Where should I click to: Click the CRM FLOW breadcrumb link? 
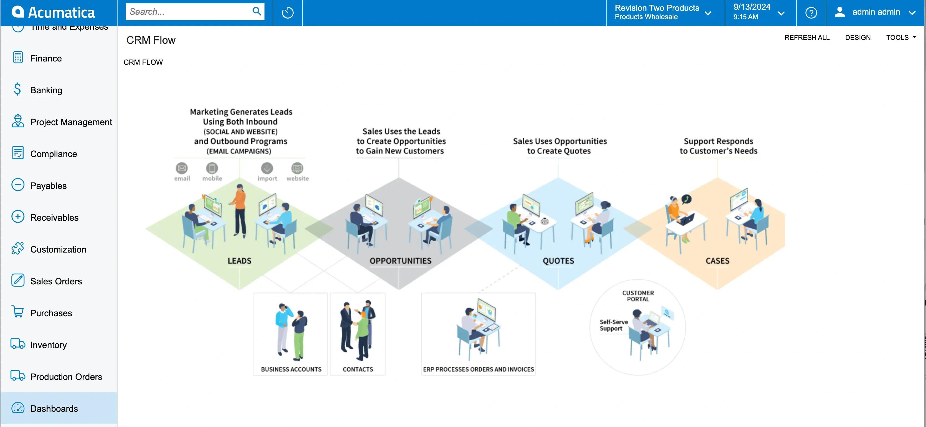144,62
